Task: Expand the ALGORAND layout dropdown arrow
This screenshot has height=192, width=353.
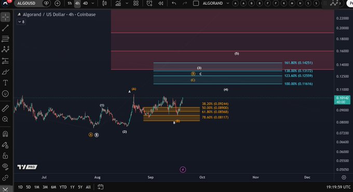Action: click(228, 4)
